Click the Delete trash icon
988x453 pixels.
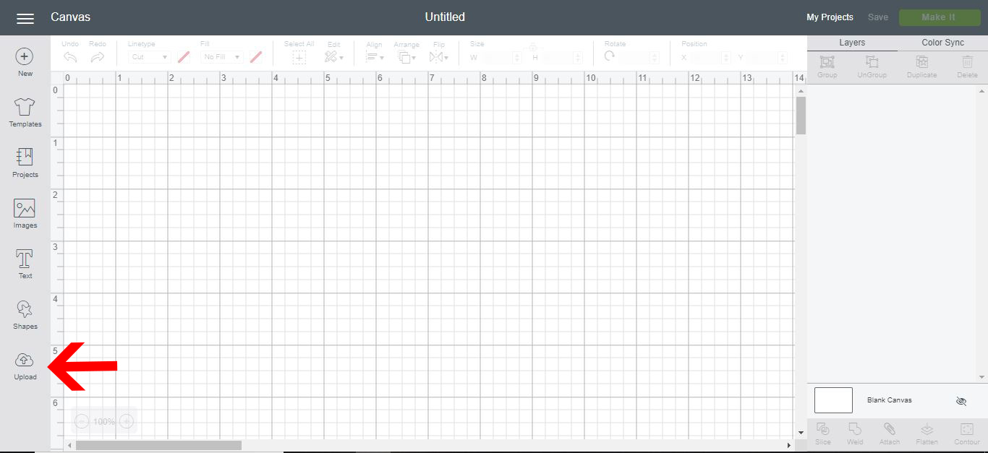(x=967, y=62)
